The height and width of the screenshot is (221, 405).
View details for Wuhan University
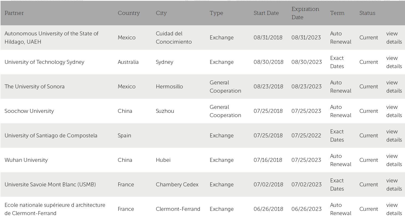tap(394, 160)
